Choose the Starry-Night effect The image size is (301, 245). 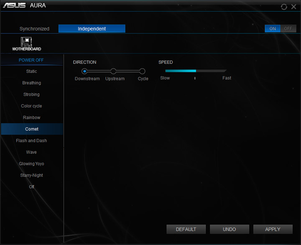click(x=31, y=175)
